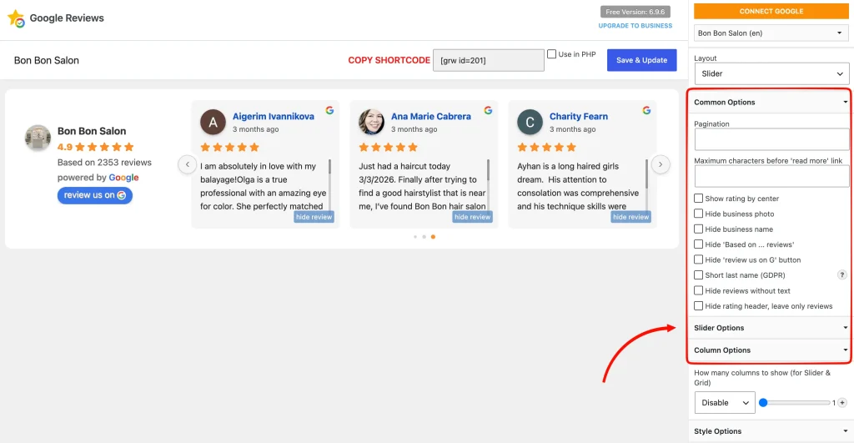Check Hide rating header, leave only reviews
The image size is (854, 443).
coord(698,305)
